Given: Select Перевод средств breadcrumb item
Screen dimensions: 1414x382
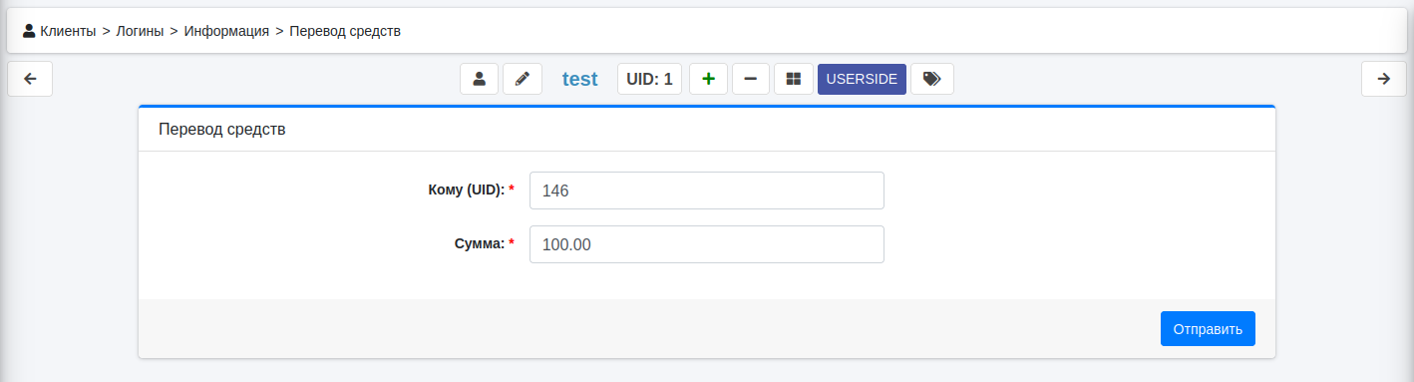Looking at the screenshot, I should pyautogui.click(x=345, y=31).
